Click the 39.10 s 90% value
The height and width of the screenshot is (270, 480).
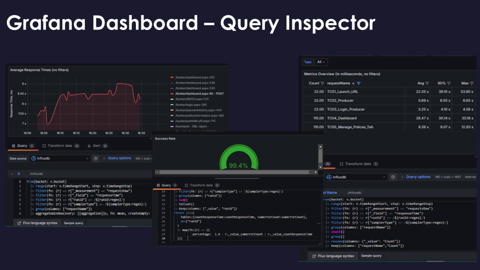[x=444, y=91]
